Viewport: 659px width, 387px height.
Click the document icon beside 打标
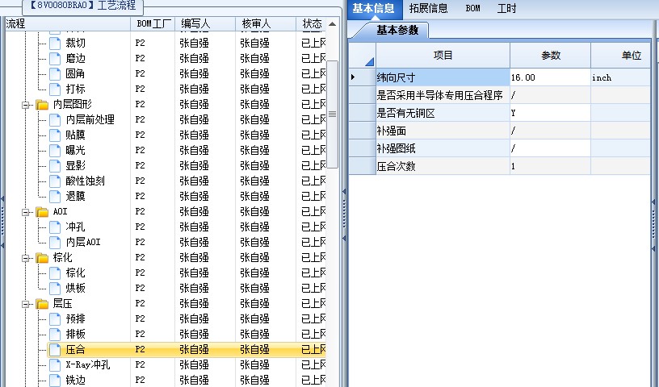(x=55, y=89)
